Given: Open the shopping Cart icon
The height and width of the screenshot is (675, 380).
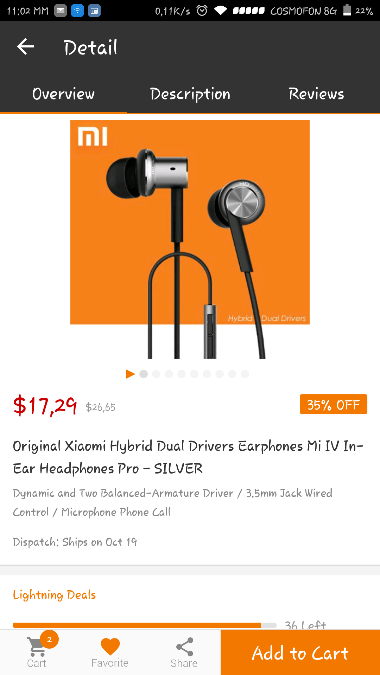Looking at the screenshot, I should coord(37,647).
